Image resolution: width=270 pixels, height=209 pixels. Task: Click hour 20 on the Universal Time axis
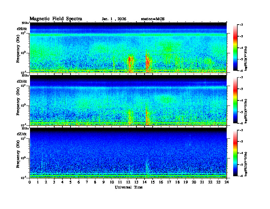(x=194, y=182)
